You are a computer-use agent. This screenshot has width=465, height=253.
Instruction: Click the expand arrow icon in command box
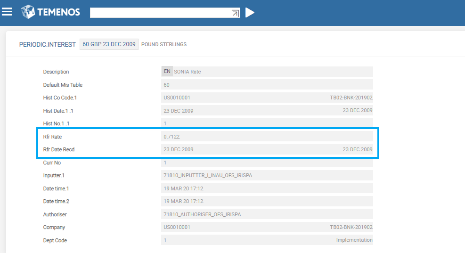point(236,13)
